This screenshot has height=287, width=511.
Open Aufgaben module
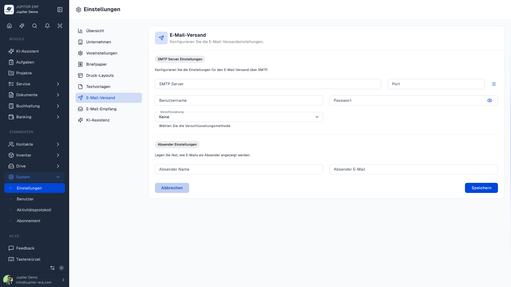point(35,62)
